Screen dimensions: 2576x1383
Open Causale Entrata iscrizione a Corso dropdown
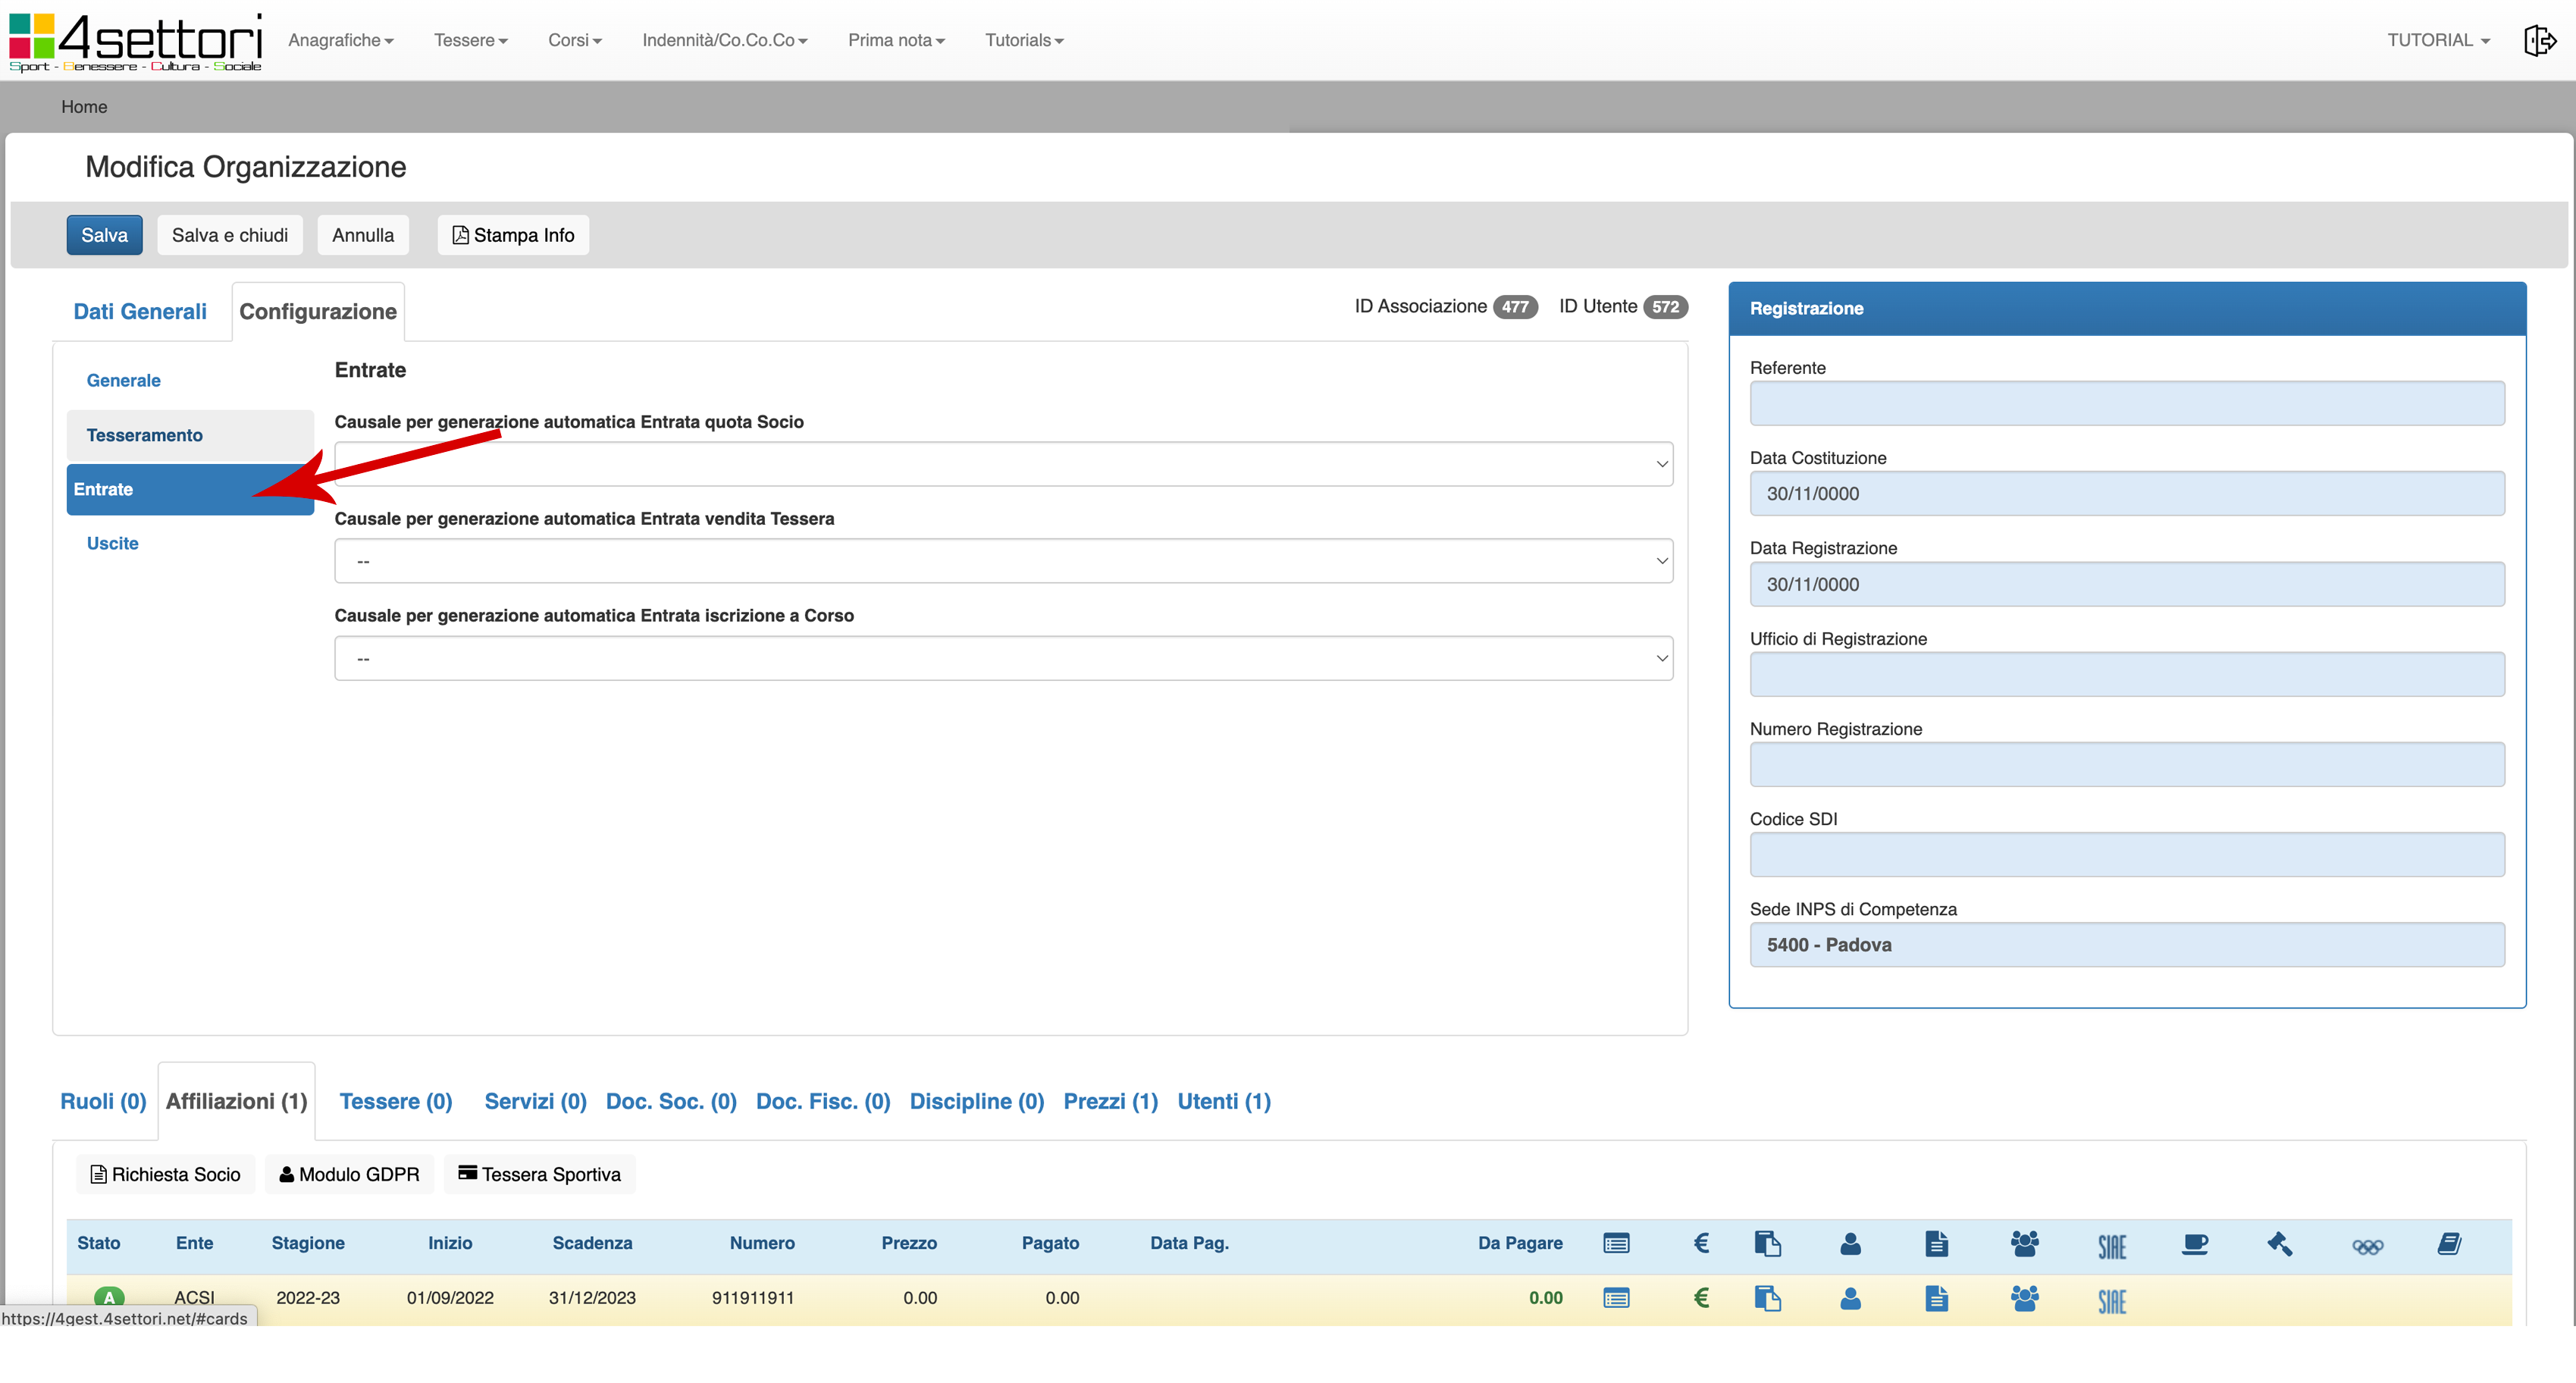[x=1003, y=658]
